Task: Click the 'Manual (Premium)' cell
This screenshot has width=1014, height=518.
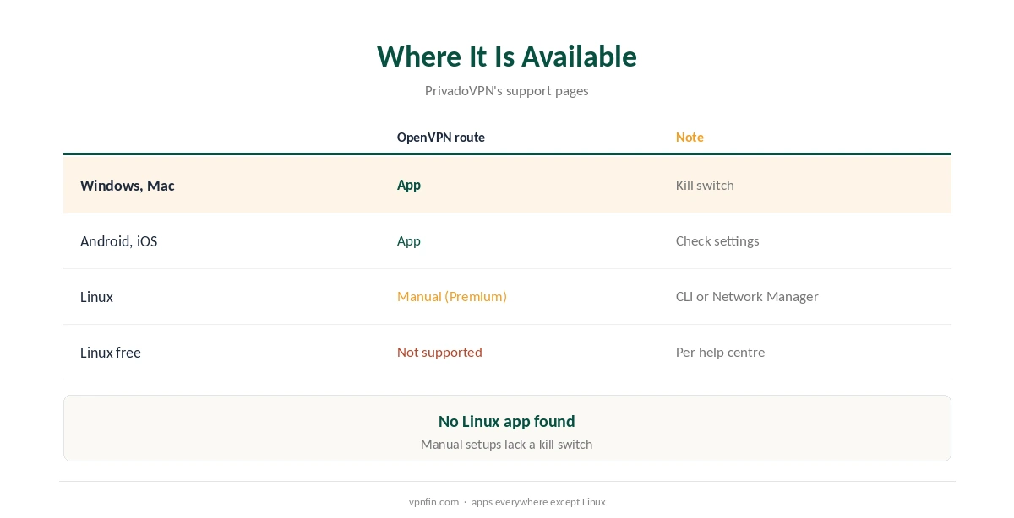Action: coord(452,296)
